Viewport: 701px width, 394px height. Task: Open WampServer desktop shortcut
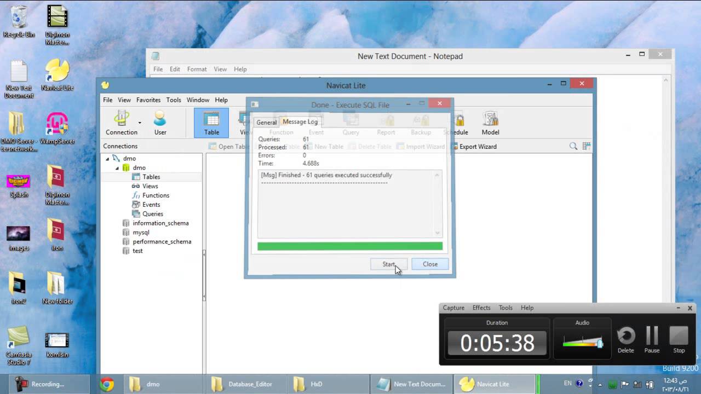[57, 128]
